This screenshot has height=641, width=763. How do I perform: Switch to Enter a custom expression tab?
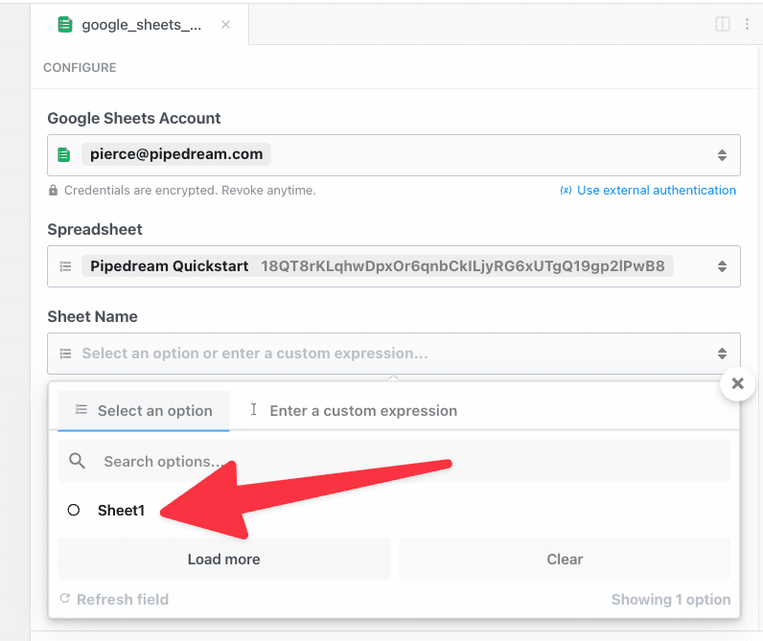pyautogui.click(x=354, y=410)
